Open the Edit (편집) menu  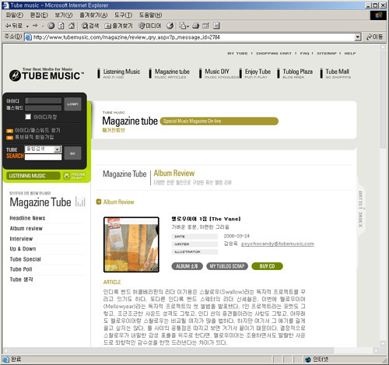point(39,16)
